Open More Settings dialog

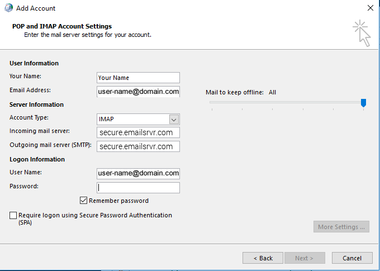point(341,227)
